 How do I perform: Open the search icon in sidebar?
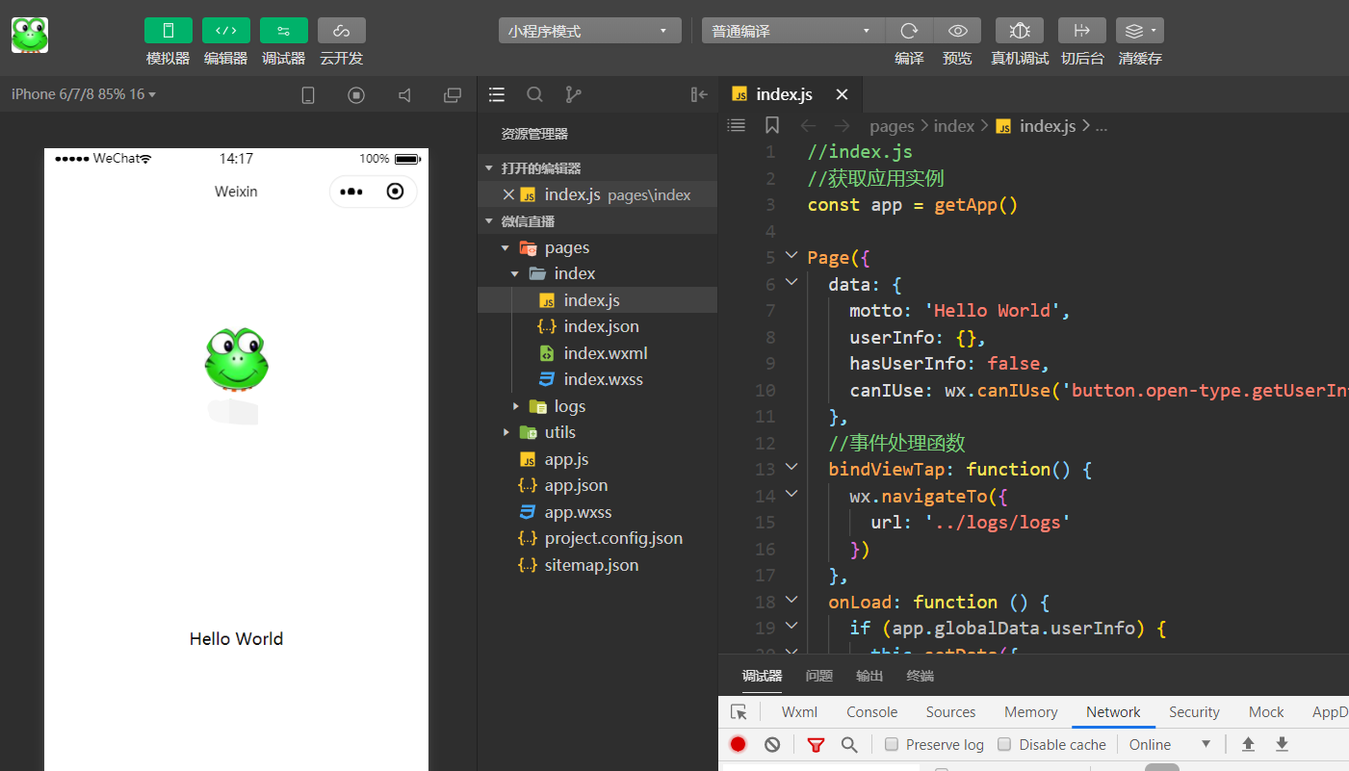(535, 94)
